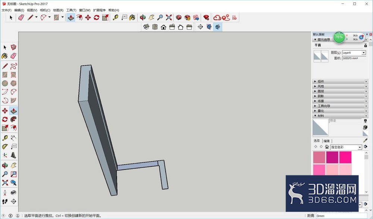373x219 pixels.
Task: Open the shape tool dropdown arrow
Action: pos(63,17)
